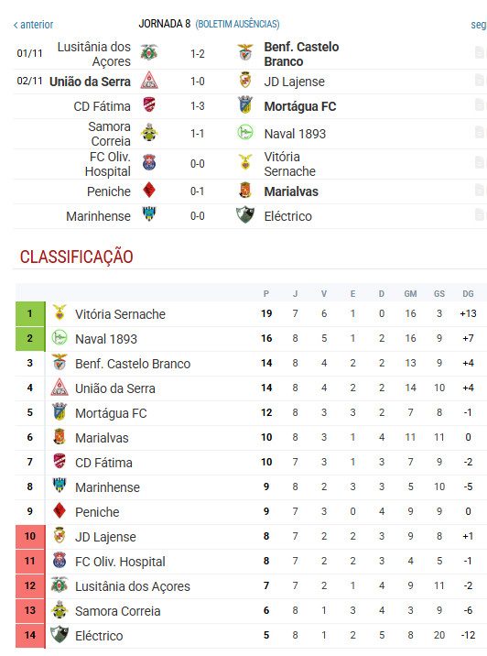This screenshot has height=656, width=487.
Task: Go to previous round via anterior link
Action: click(x=34, y=25)
